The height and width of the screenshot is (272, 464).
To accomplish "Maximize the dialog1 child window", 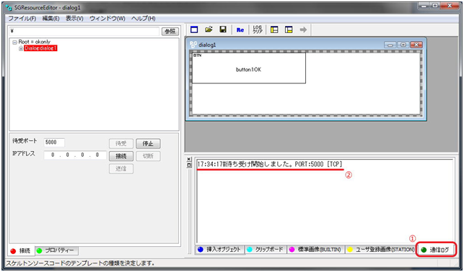I will 403,45.
